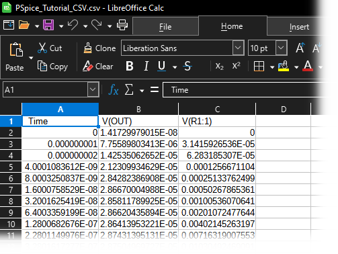This screenshot has height=254, width=338.
Task: Toggle subscript formatting
Action: click(220, 67)
